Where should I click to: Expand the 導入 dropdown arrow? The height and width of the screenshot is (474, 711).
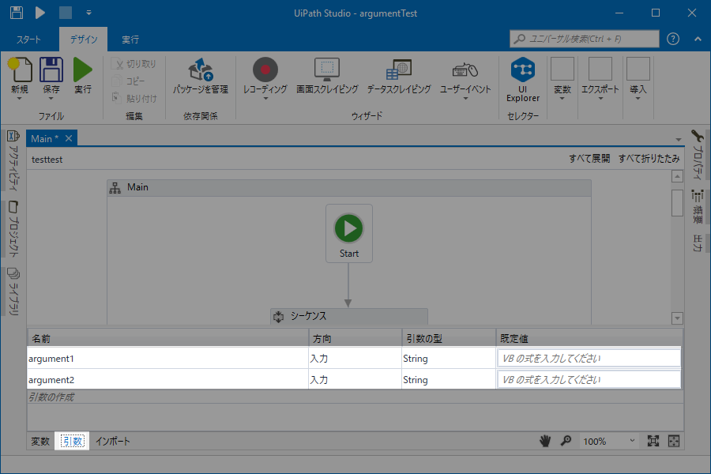click(638, 99)
